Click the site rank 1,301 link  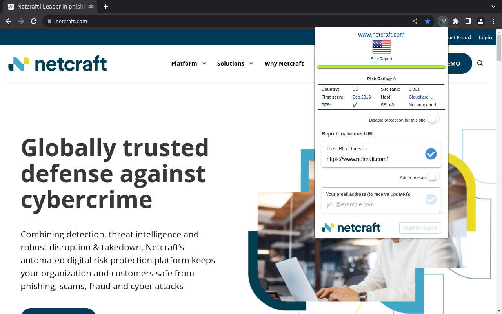coord(414,89)
